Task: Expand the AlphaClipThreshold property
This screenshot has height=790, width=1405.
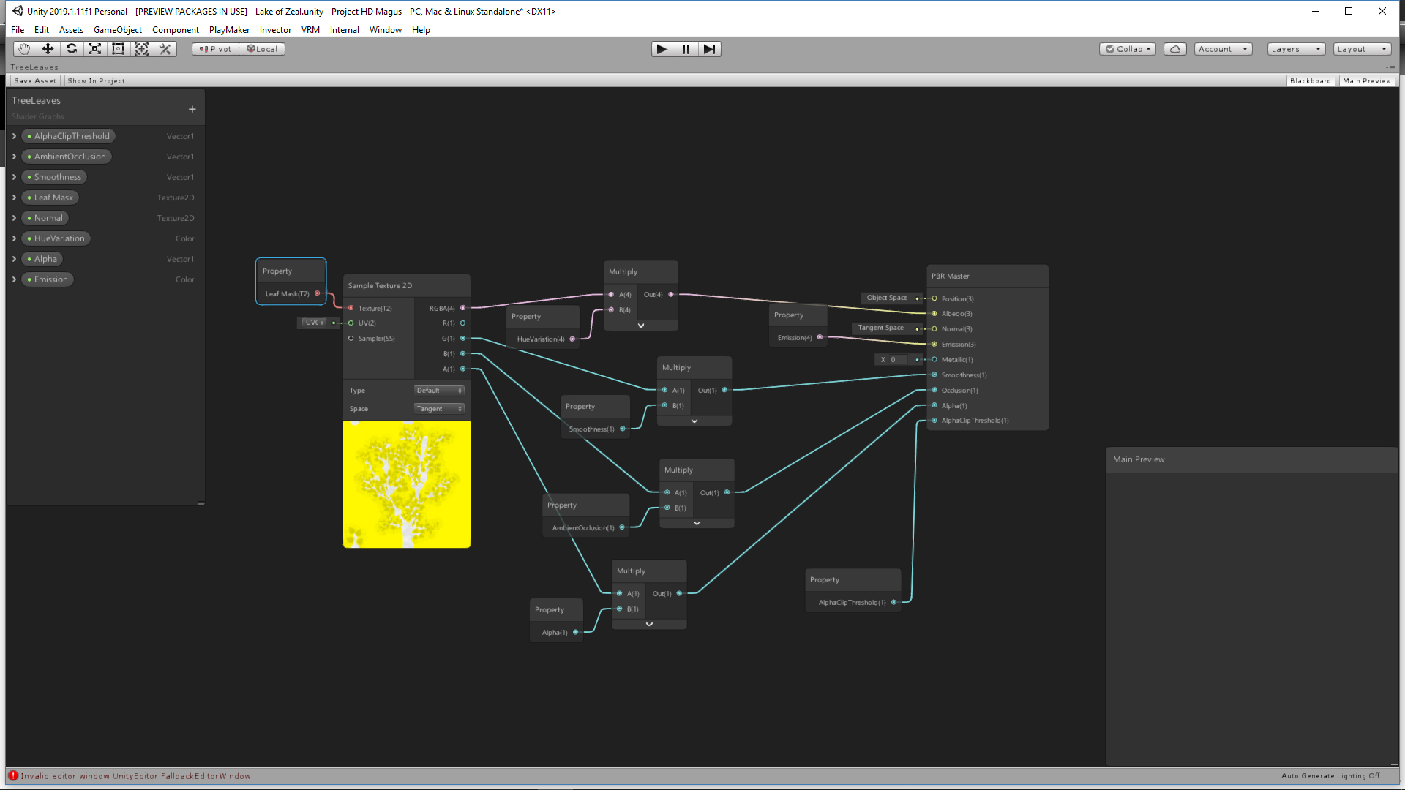Action: coord(14,136)
